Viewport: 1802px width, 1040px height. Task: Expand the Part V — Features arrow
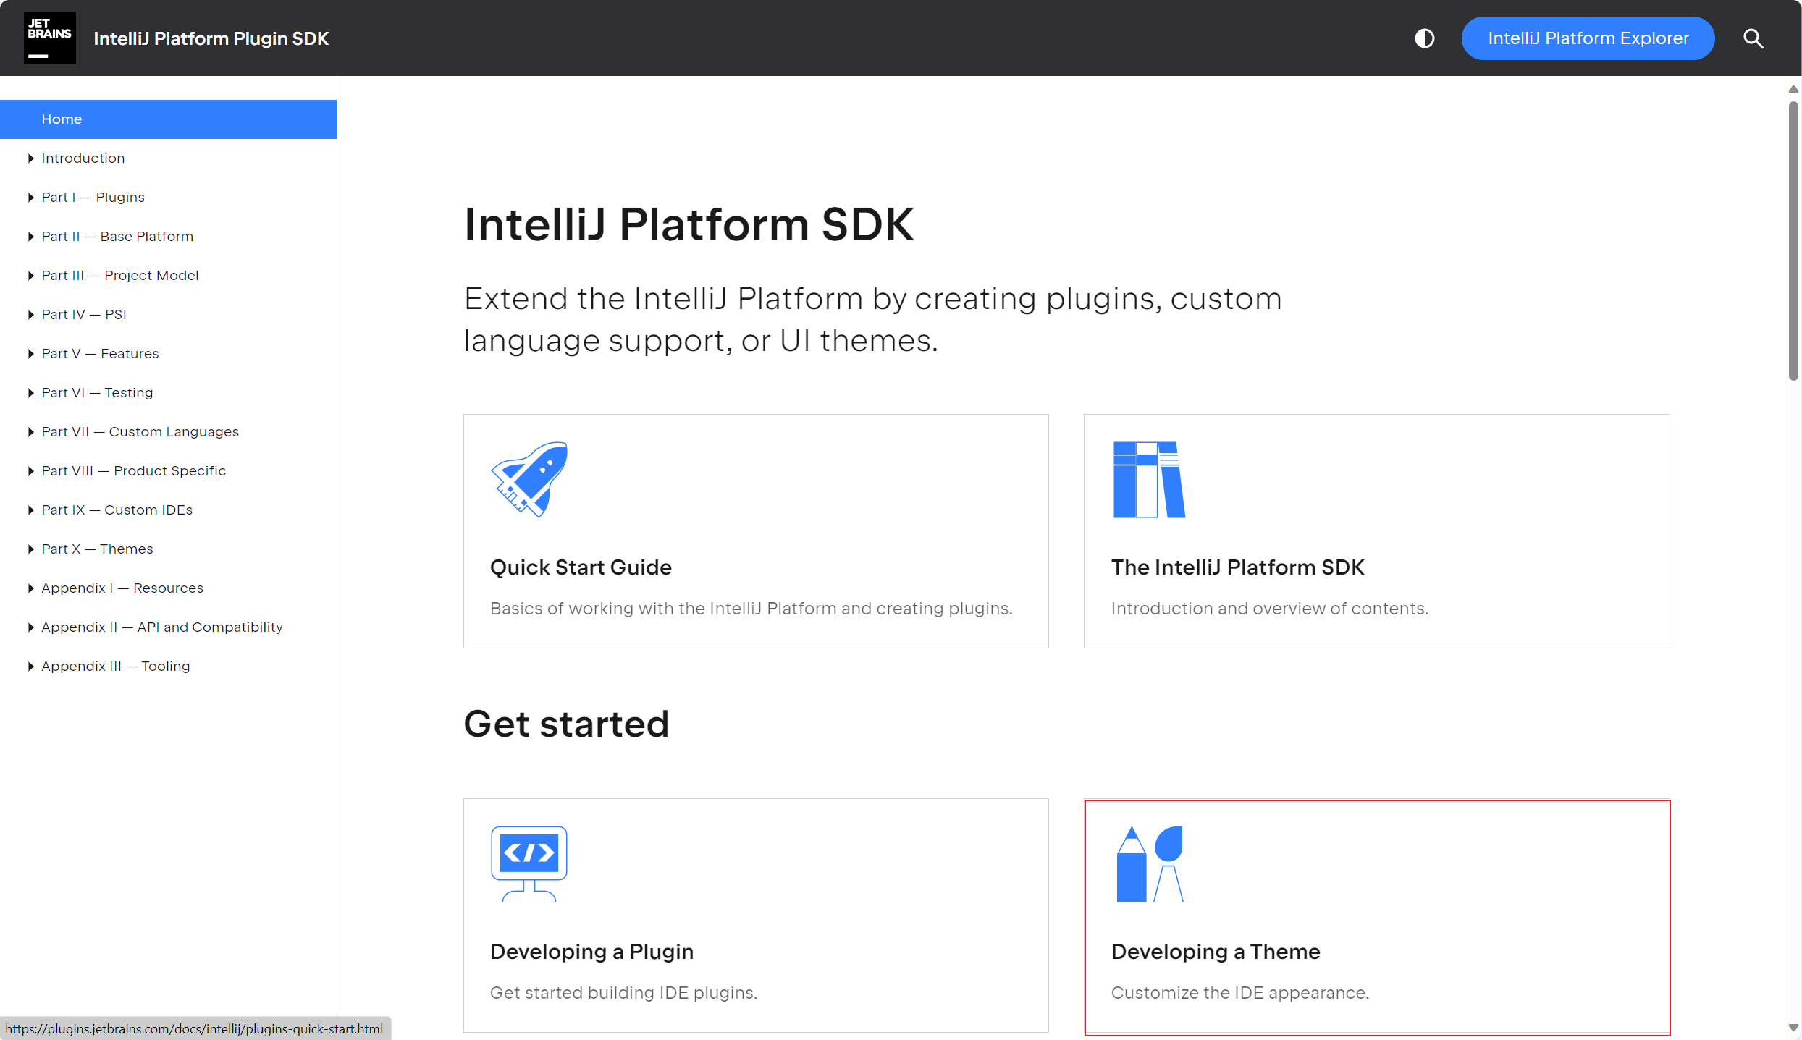tap(30, 354)
